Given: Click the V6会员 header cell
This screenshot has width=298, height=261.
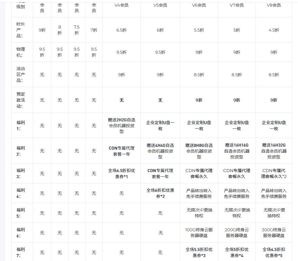Looking at the screenshot, I should [199, 5].
